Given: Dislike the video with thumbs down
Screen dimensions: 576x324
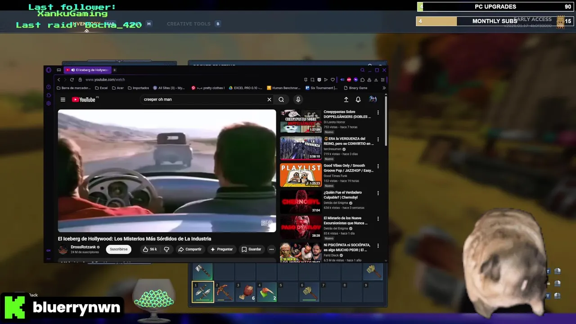Looking at the screenshot, I should tap(166, 249).
